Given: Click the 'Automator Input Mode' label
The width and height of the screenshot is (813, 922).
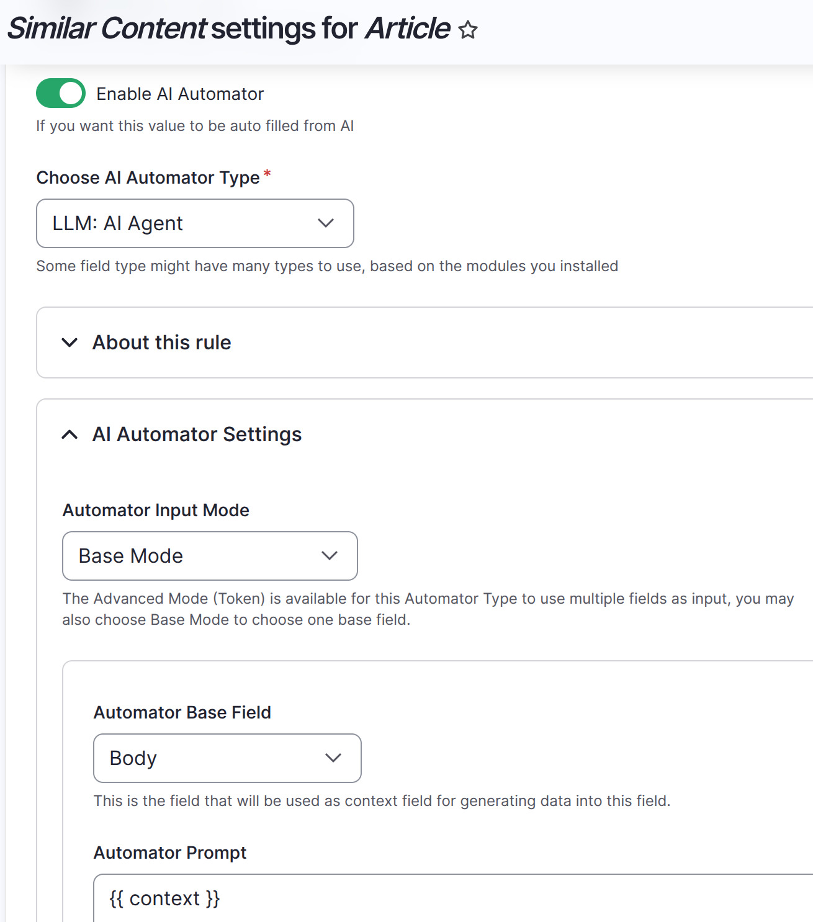Looking at the screenshot, I should pyautogui.click(x=156, y=510).
